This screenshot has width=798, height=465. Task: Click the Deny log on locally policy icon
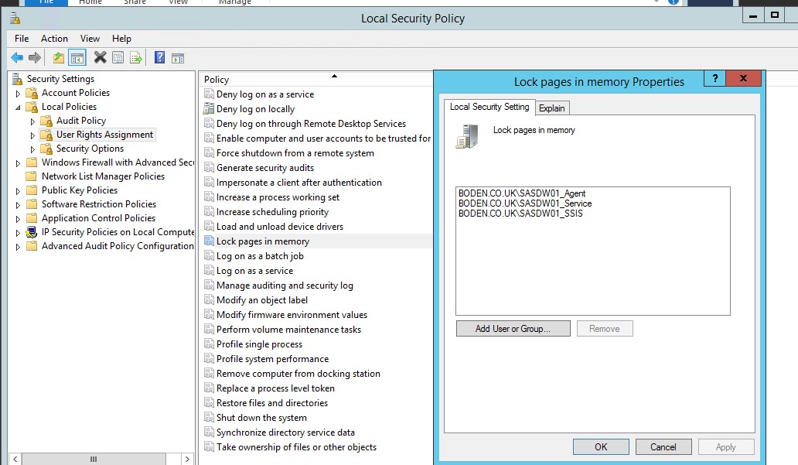pos(209,108)
